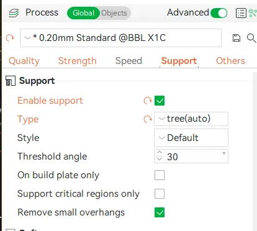Uncheck the Enable support checkbox
Image resolution: width=257 pixels, height=231 pixels.
[x=160, y=101]
